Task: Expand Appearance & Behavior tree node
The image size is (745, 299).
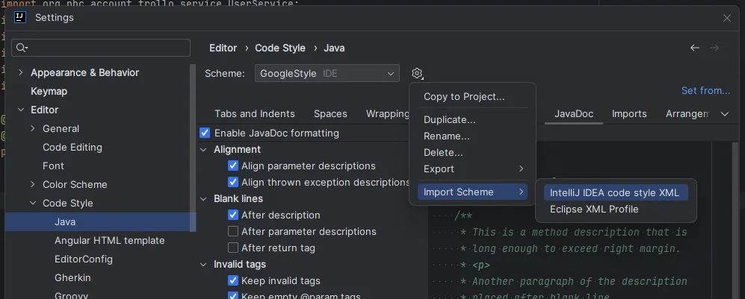Action: click(x=19, y=72)
